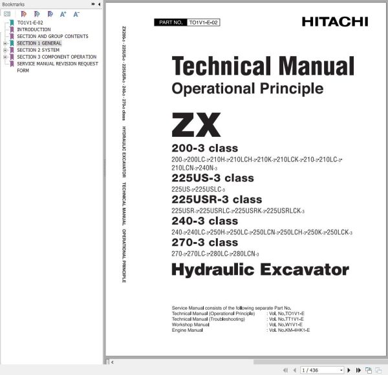
Task: Select the SECTION 1 GENERAL bookmark
Action: pyautogui.click(x=39, y=43)
